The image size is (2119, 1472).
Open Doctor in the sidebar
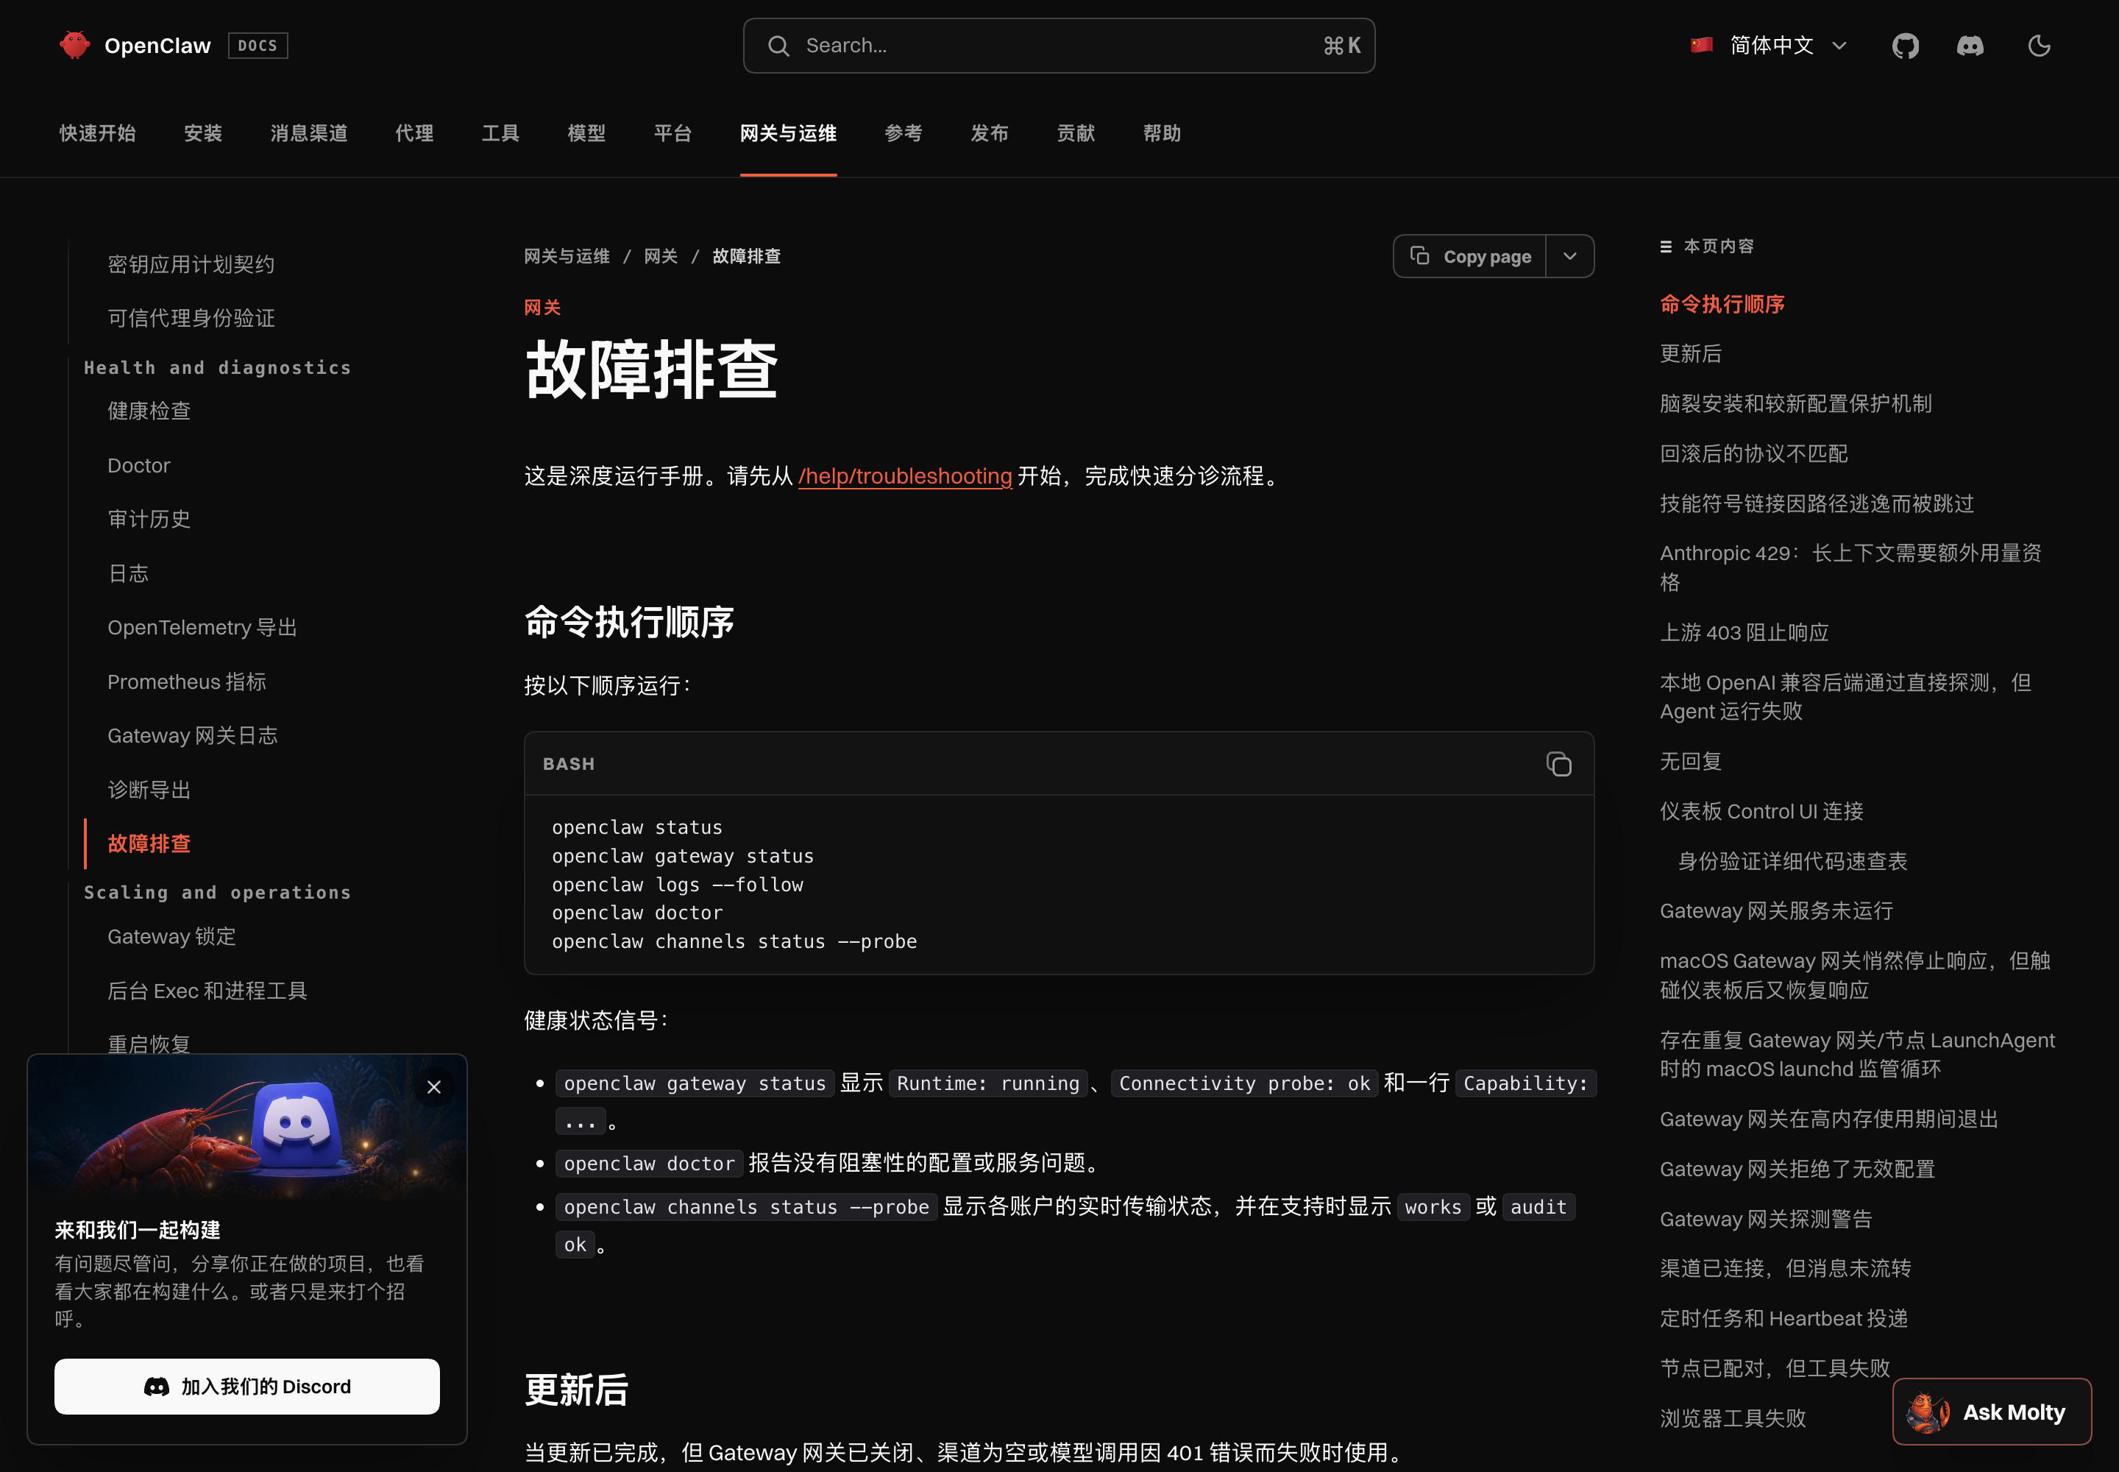coord(139,466)
